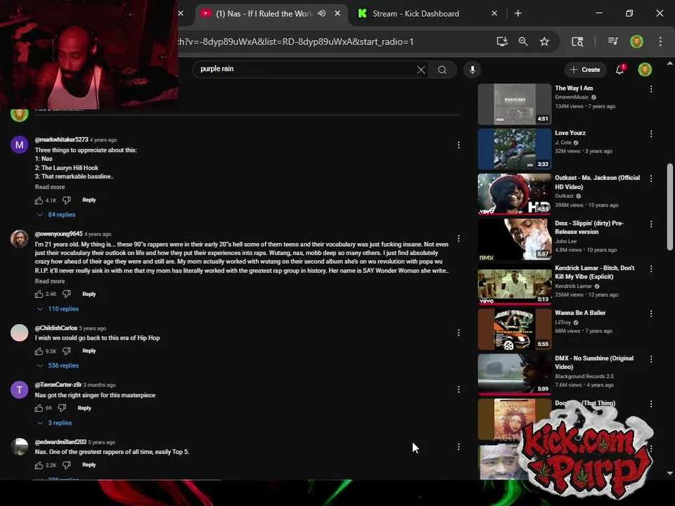Open Chrome profile avatar

[x=637, y=41]
